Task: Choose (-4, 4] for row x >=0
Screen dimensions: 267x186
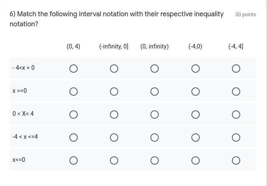Action: pyautogui.click(x=236, y=92)
